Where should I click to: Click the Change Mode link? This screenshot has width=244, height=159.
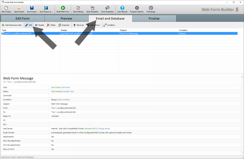[x=104, y=129]
